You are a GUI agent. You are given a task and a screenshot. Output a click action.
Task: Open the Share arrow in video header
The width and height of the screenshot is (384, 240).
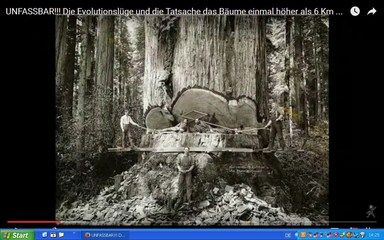pos(372,11)
